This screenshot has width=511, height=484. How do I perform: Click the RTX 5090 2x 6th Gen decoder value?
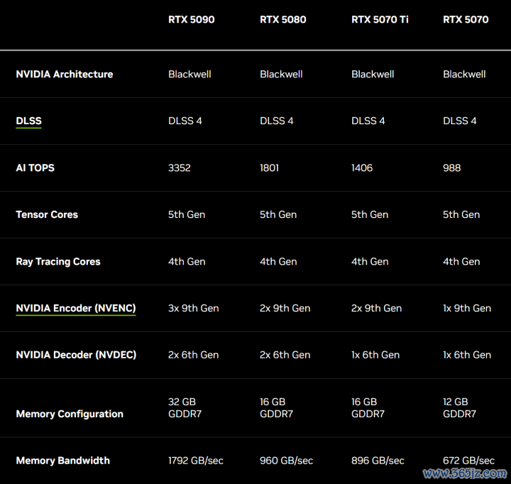point(194,355)
